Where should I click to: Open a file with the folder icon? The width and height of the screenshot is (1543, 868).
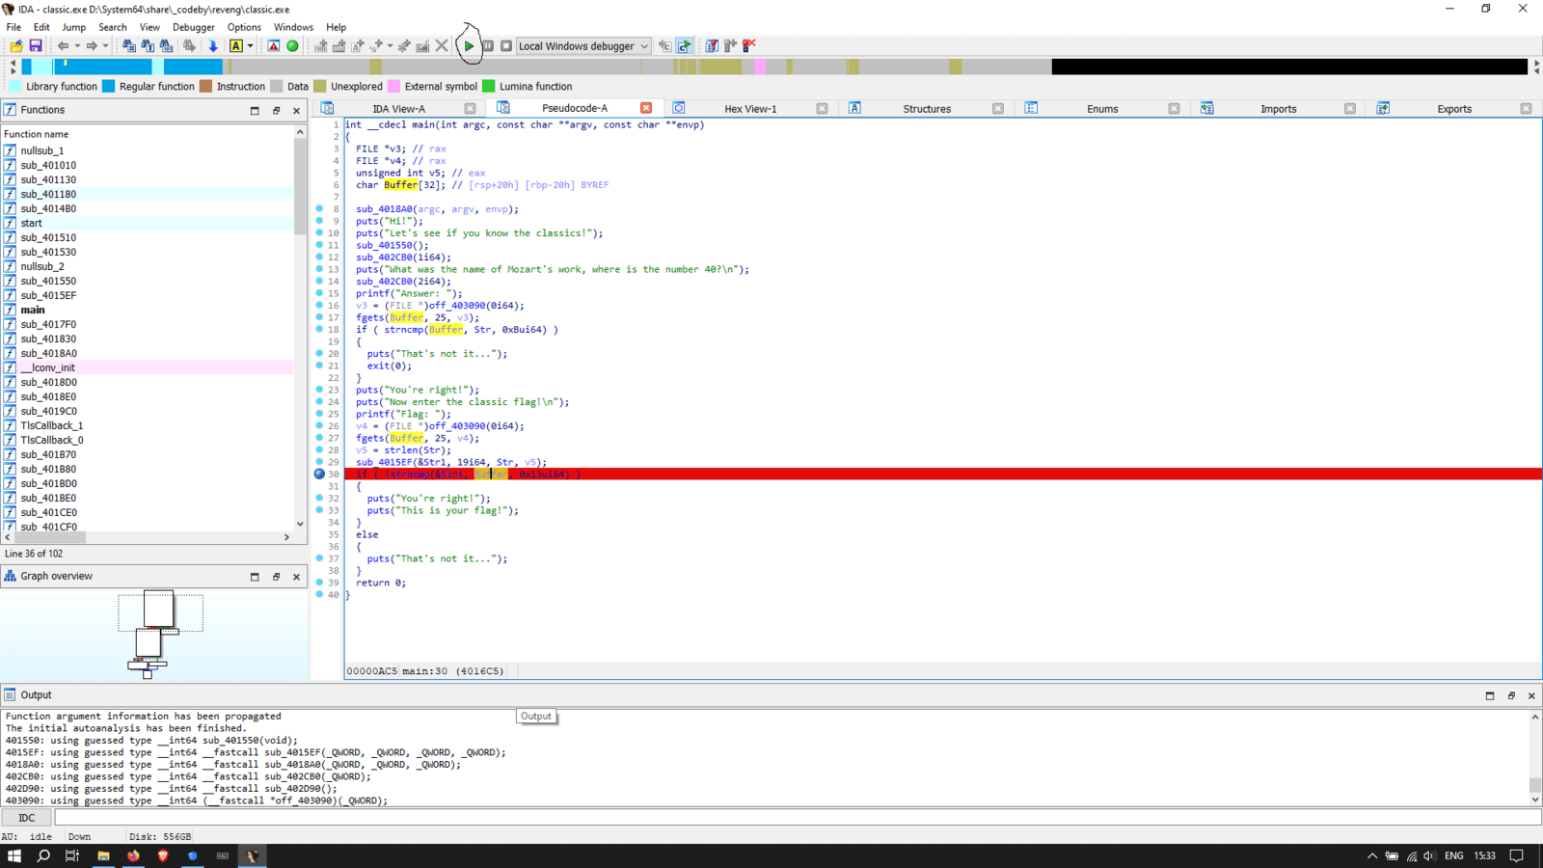pos(16,46)
